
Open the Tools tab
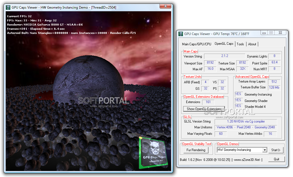tap(240, 44)
